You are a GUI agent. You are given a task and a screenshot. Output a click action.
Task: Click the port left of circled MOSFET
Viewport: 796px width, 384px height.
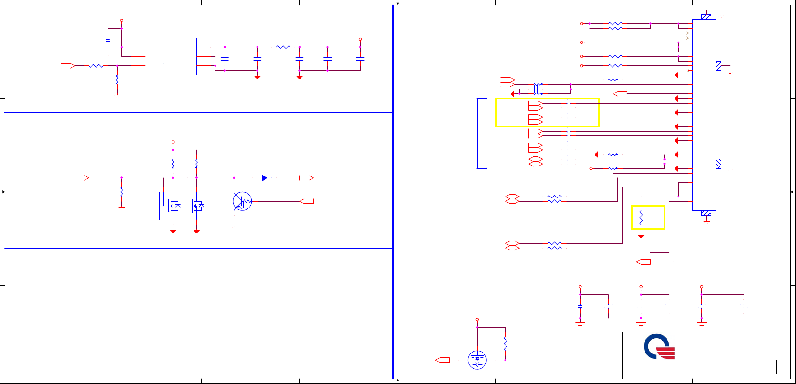point(442,360)
